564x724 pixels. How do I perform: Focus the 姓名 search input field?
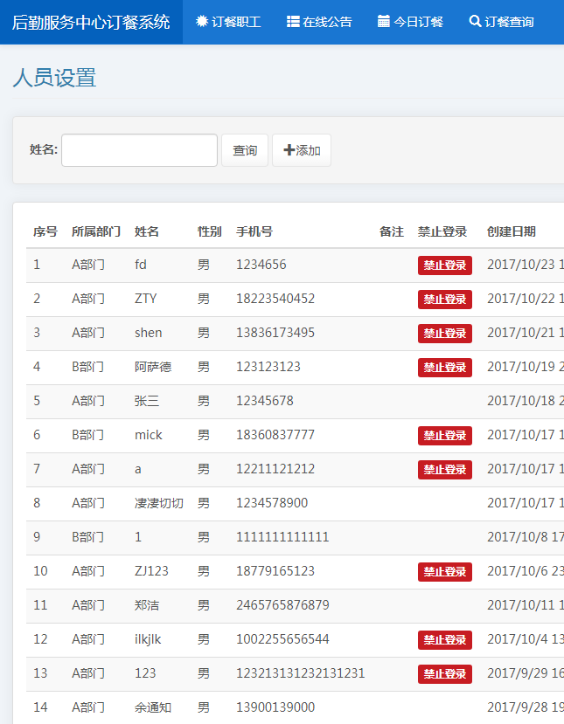pyautogui.click(x=139, y=150)
